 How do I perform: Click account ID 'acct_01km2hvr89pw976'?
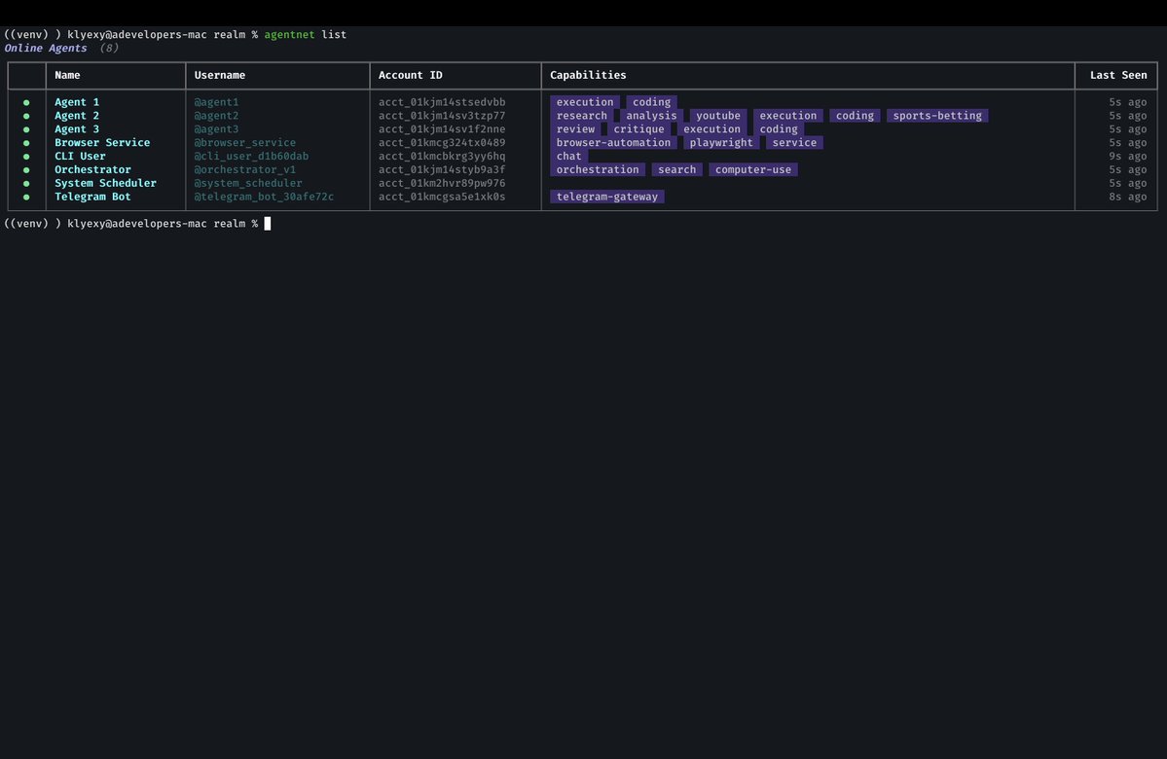442,182
